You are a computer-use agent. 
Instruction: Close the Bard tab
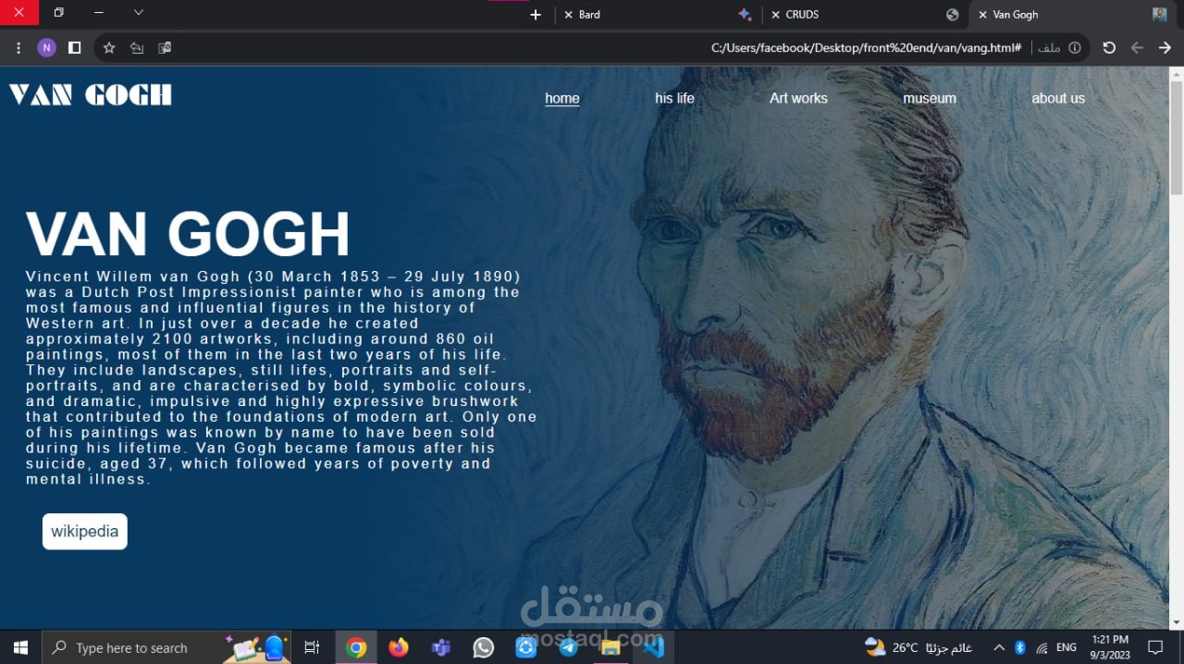[x=569, y=15]
